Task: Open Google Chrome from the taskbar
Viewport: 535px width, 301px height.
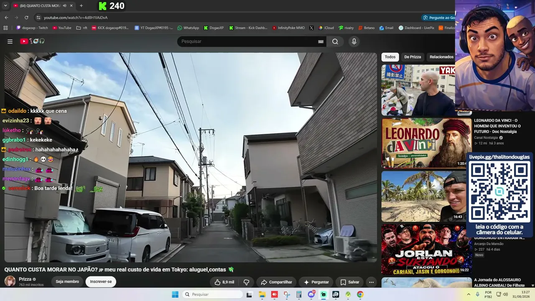Action: tap(360, 294)
